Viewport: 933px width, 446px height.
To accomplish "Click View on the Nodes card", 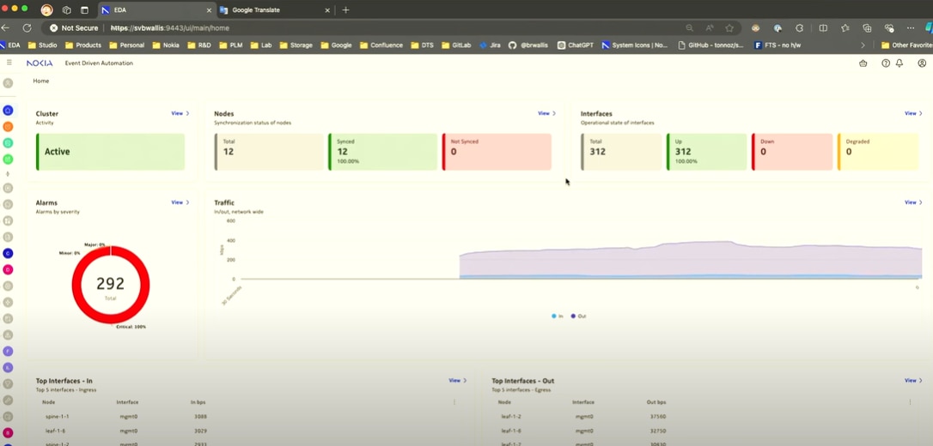I will (546, 113).
